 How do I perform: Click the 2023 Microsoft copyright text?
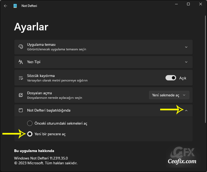[46, 163]
